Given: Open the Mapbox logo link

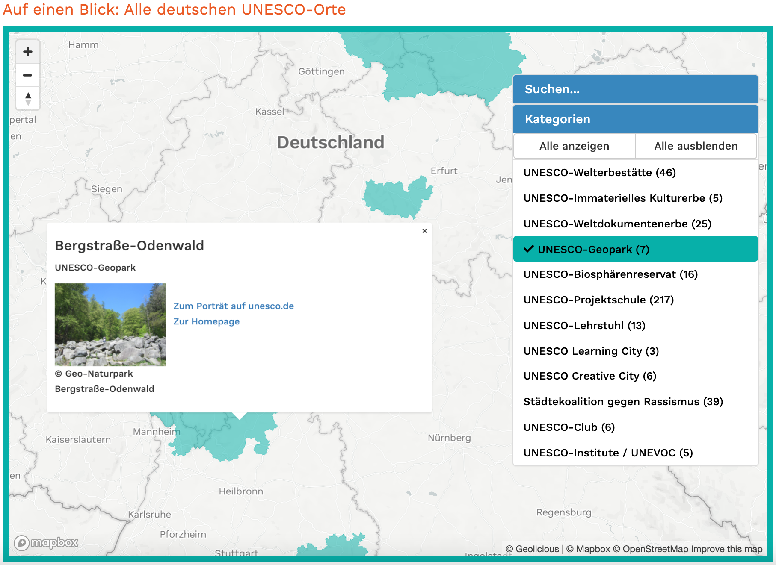Looking at the screenshot, I should click(46, 543).
